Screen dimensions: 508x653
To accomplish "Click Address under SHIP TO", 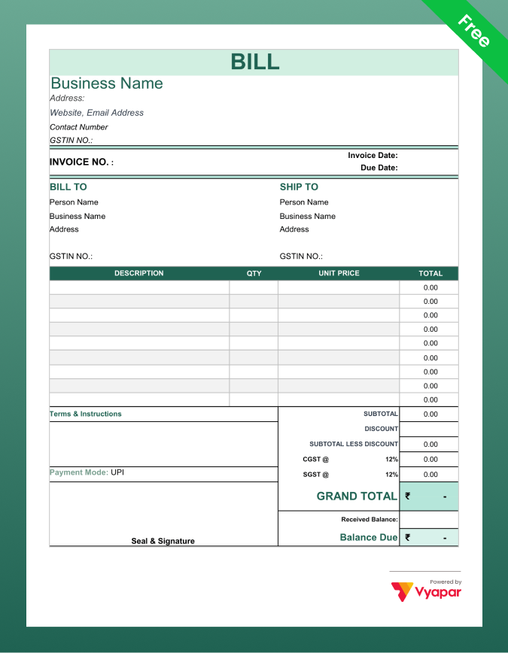I will pyautogui.click(x=294, y=229).
